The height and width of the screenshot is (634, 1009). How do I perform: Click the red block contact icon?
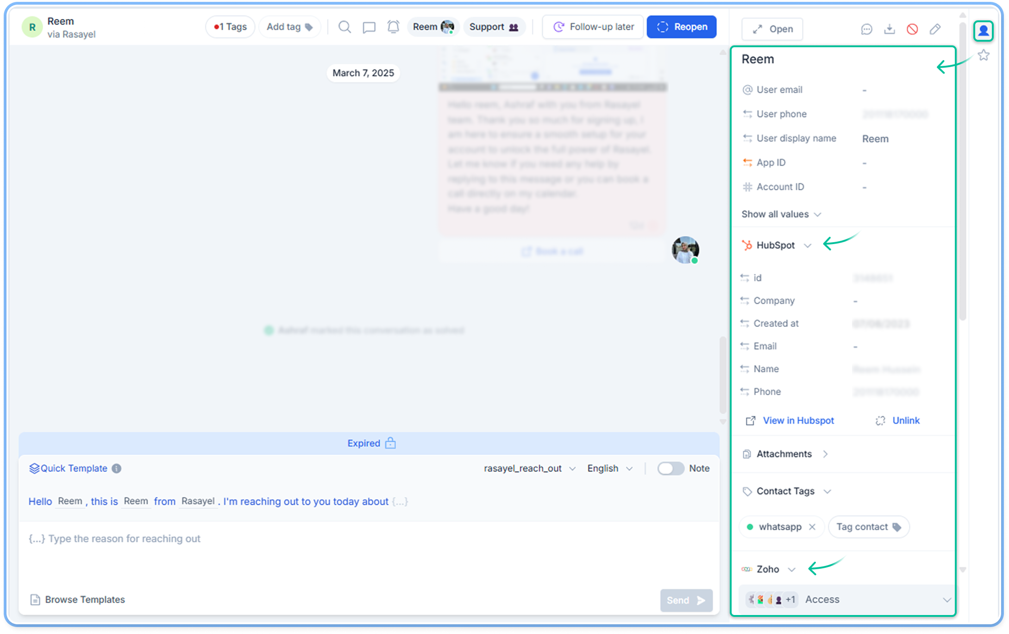[912, 29]
